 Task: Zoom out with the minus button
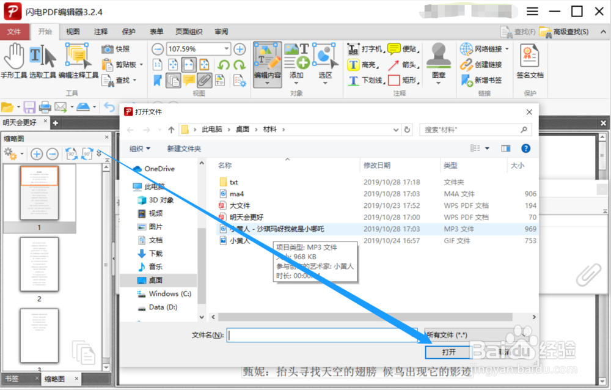158,49
